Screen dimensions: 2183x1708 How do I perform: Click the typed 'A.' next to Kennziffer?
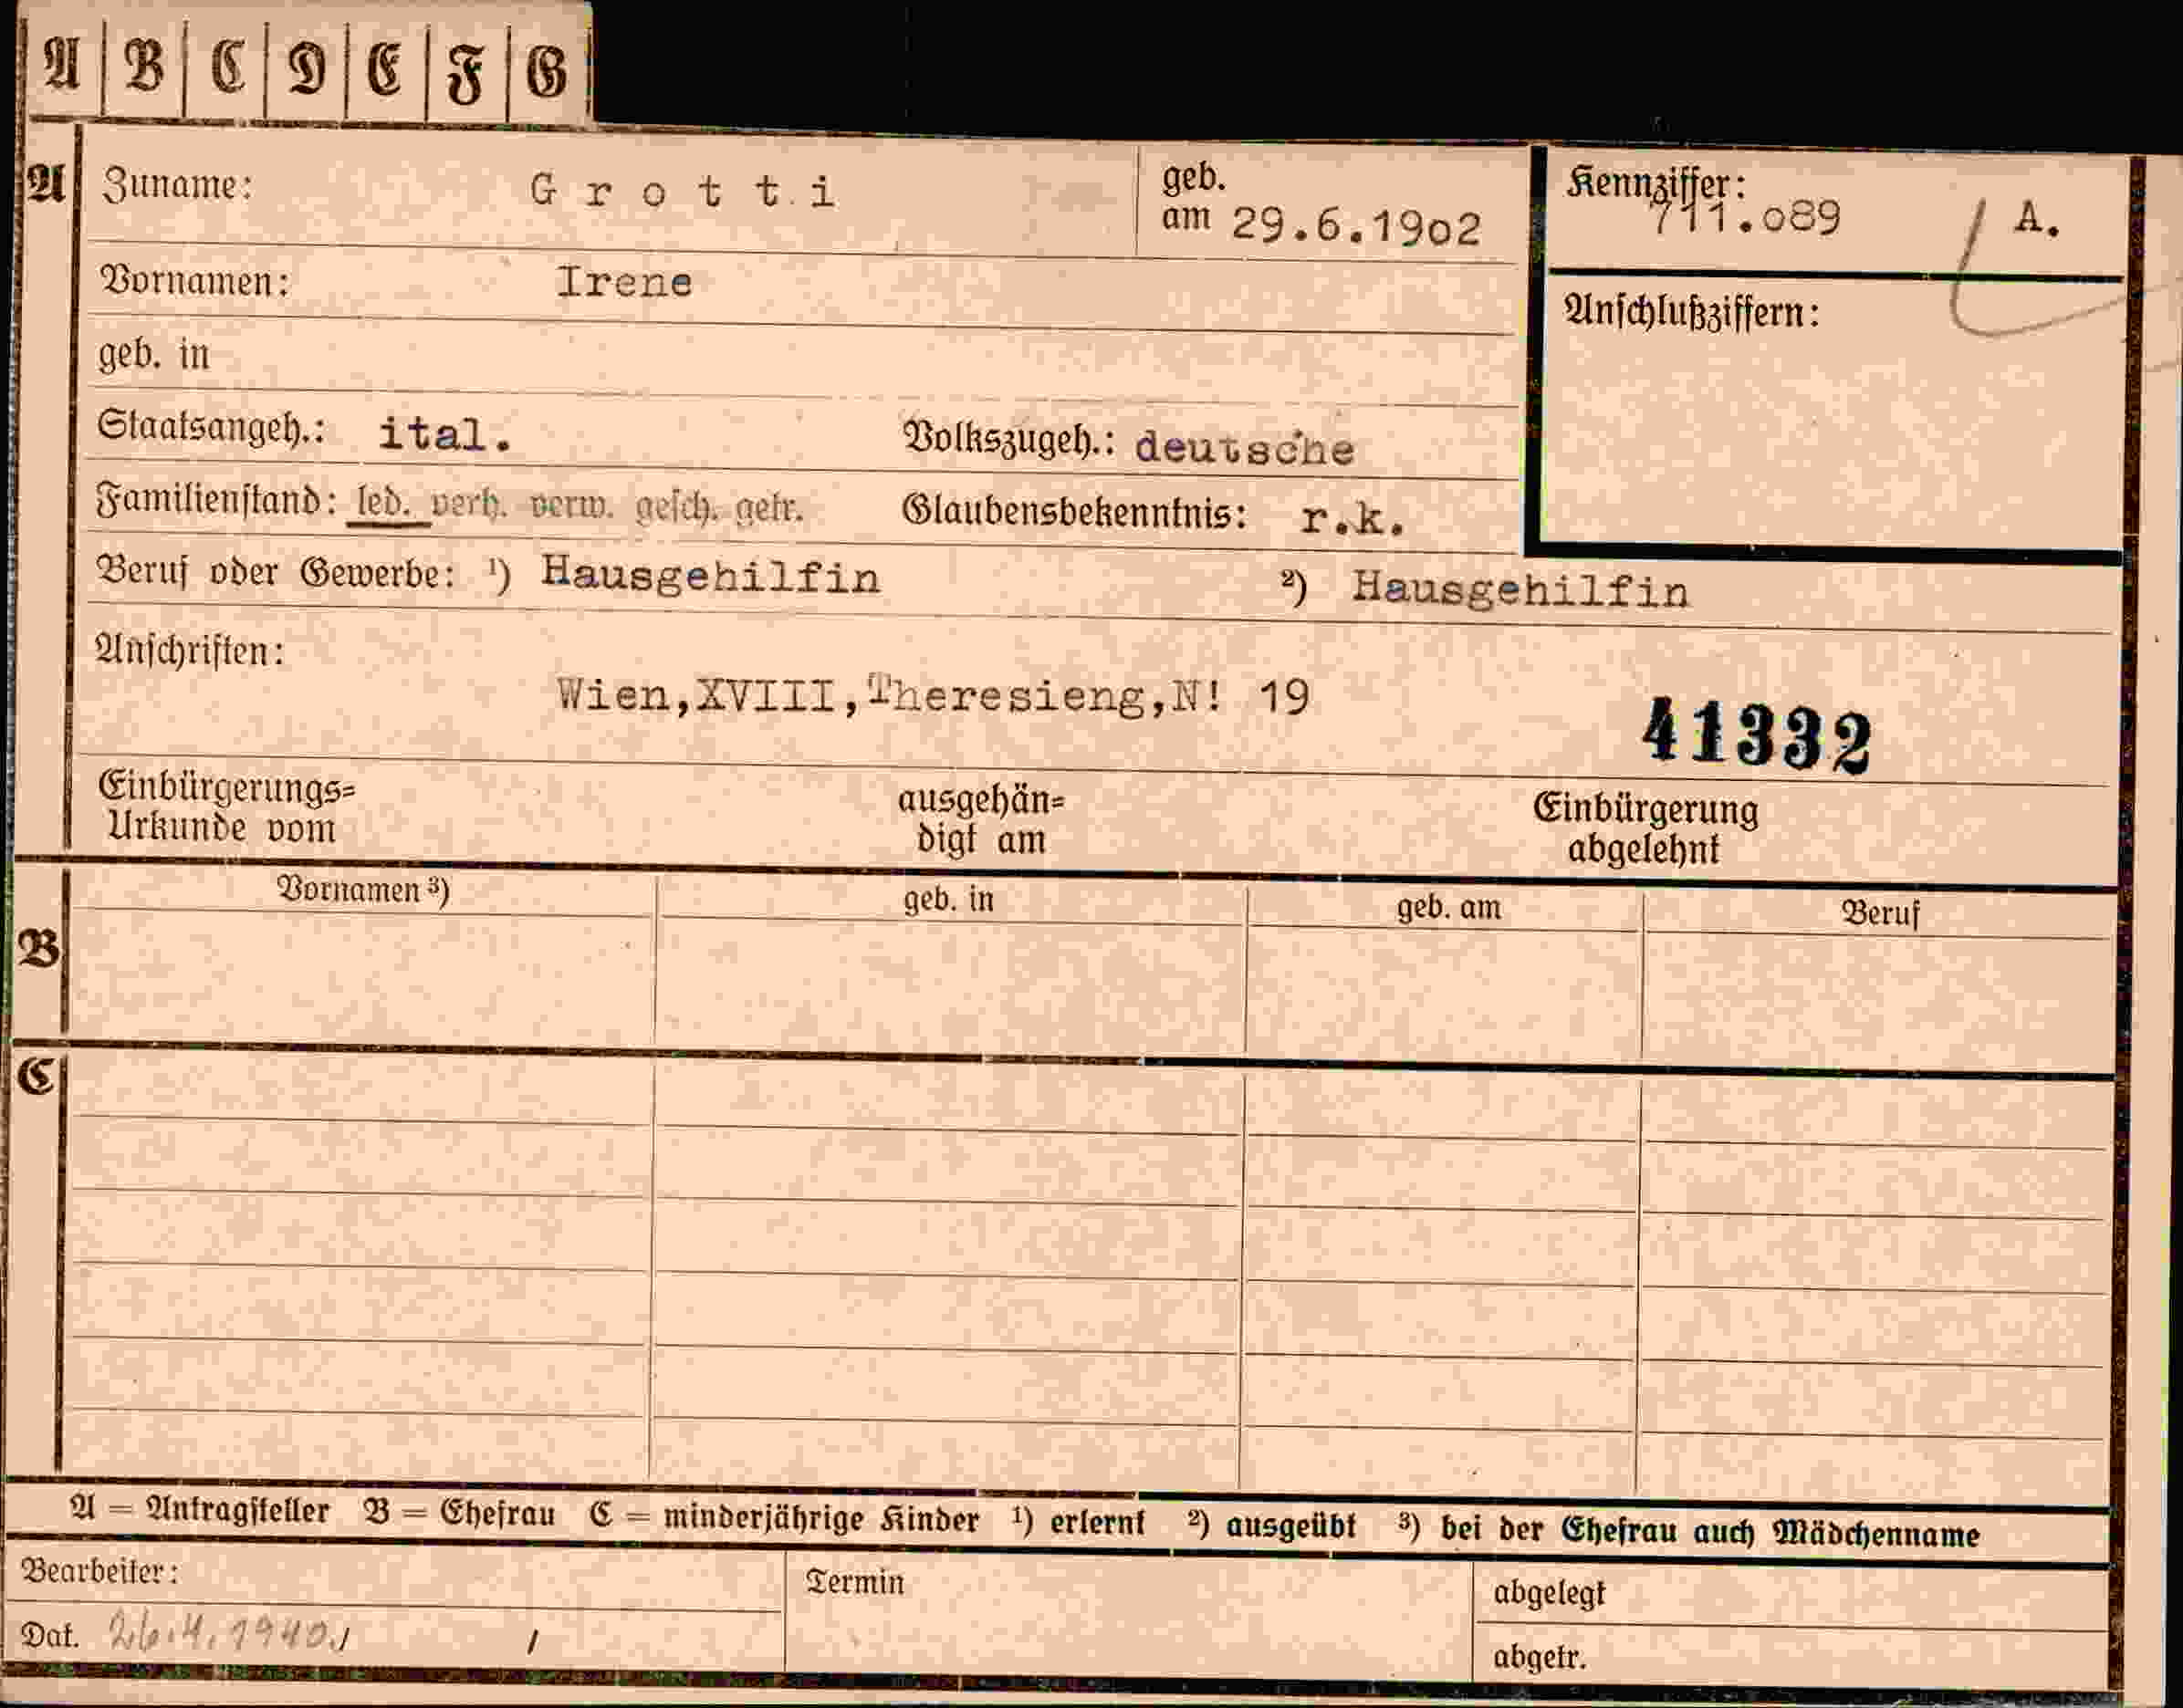[x=2037, y=217]
